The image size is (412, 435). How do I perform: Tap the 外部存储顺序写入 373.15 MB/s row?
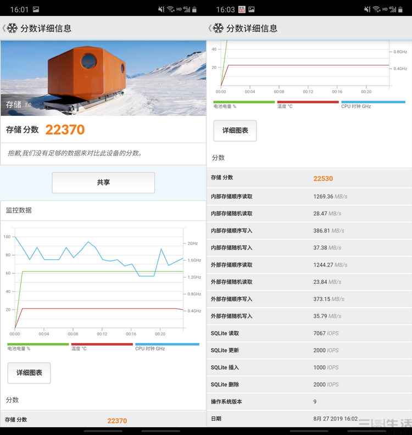pyautogui.click(x=309, y=299)
